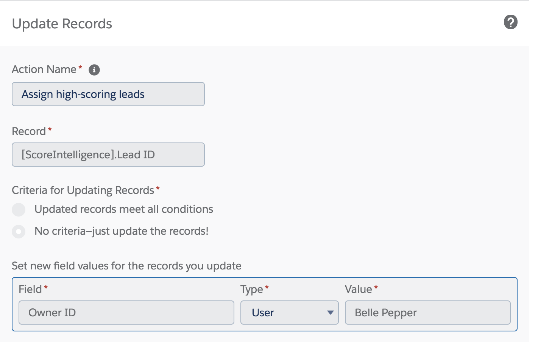The image size is (538, 342).
Task: Click the Action Name info icon
Action: (x=94, y=70)
